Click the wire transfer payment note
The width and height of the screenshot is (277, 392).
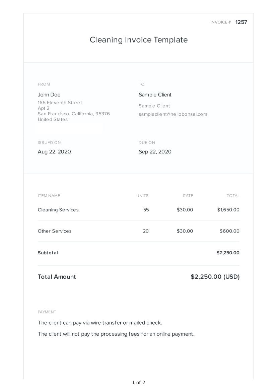pos(100,323)
